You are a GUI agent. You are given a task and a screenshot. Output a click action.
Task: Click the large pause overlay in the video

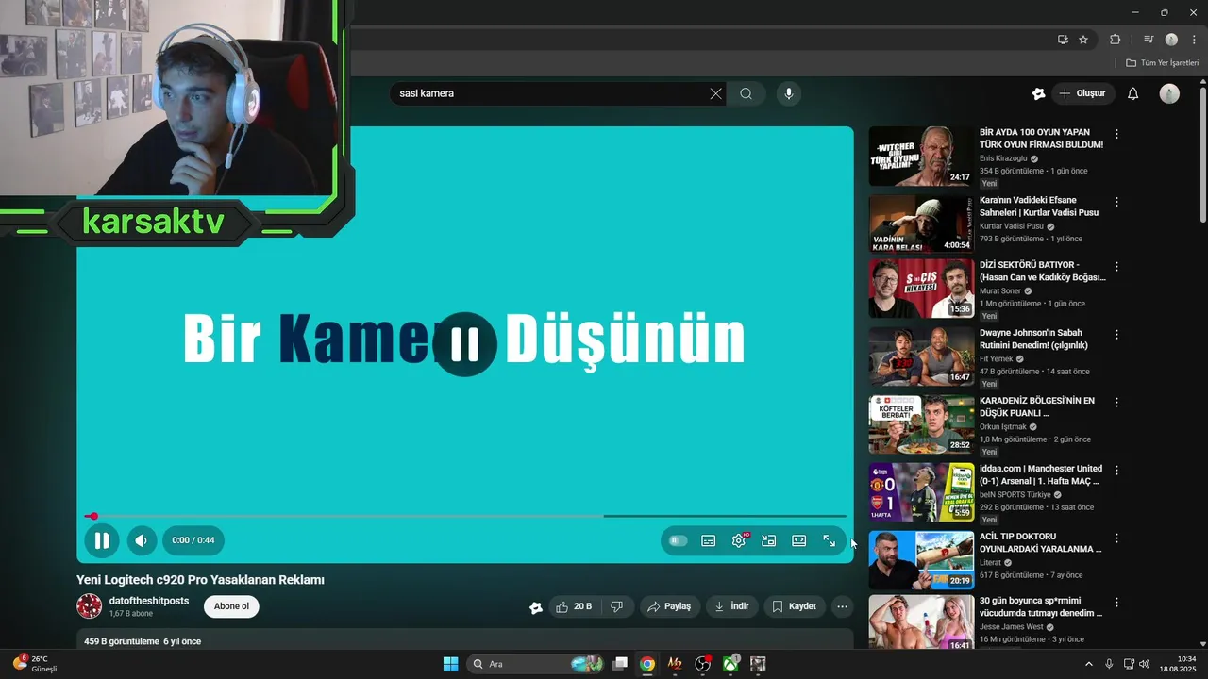point(465,344)
